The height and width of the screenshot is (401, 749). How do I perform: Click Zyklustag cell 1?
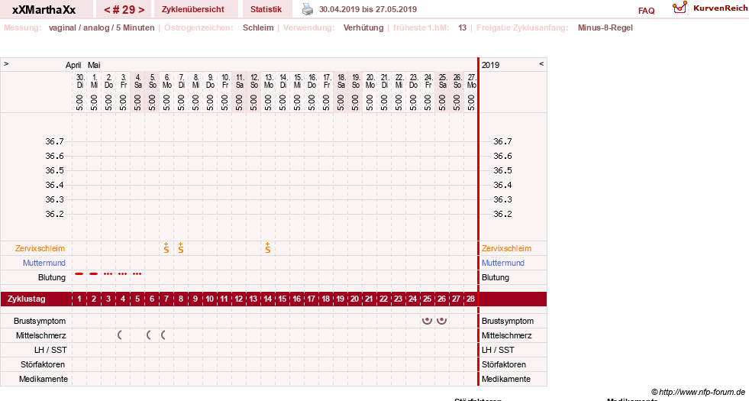[x=79, y=299]
